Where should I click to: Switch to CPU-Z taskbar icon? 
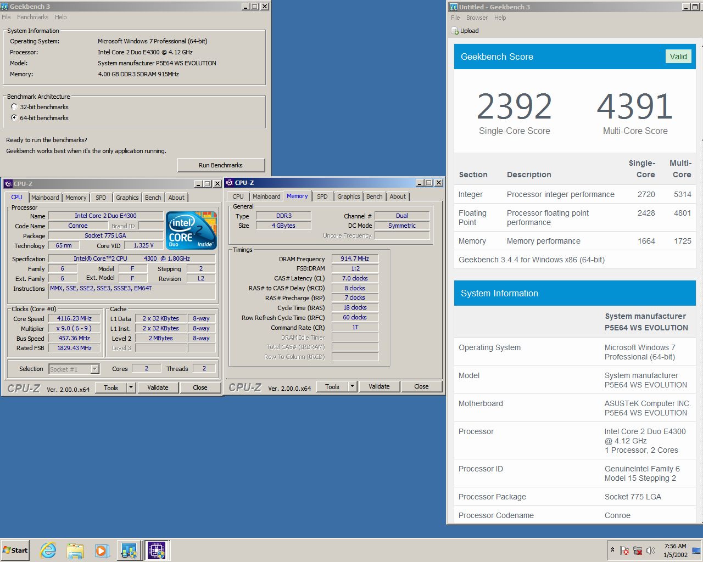[x=157, y=550]
